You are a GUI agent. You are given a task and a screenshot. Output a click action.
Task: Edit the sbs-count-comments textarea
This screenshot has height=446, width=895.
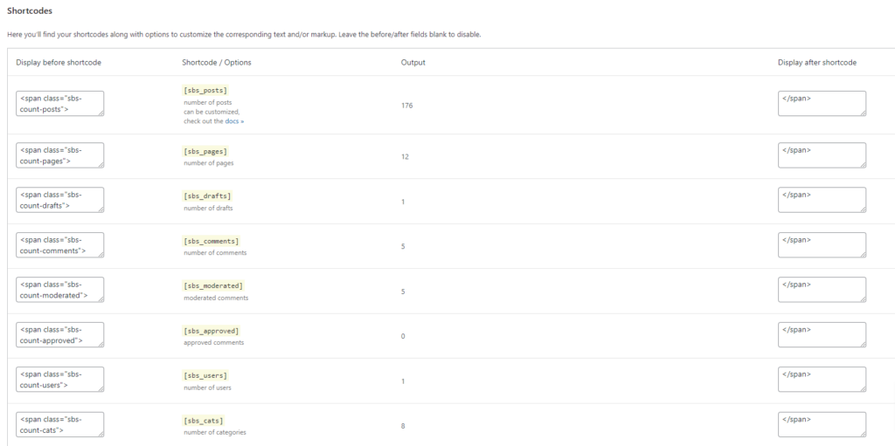pos(59,245)
